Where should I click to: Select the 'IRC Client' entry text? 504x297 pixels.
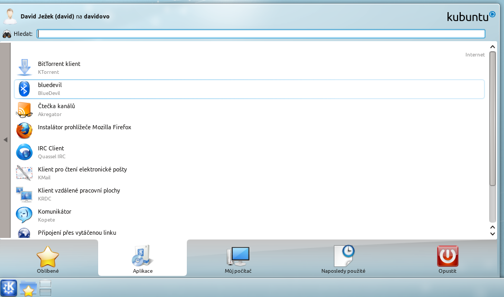pos(51,148)
